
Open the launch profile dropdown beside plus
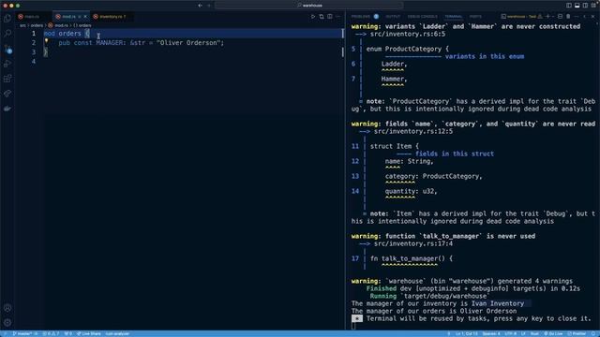click(x=553, y=17)
